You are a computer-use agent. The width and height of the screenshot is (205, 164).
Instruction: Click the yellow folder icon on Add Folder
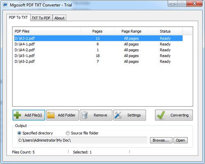tap(51, 115)
